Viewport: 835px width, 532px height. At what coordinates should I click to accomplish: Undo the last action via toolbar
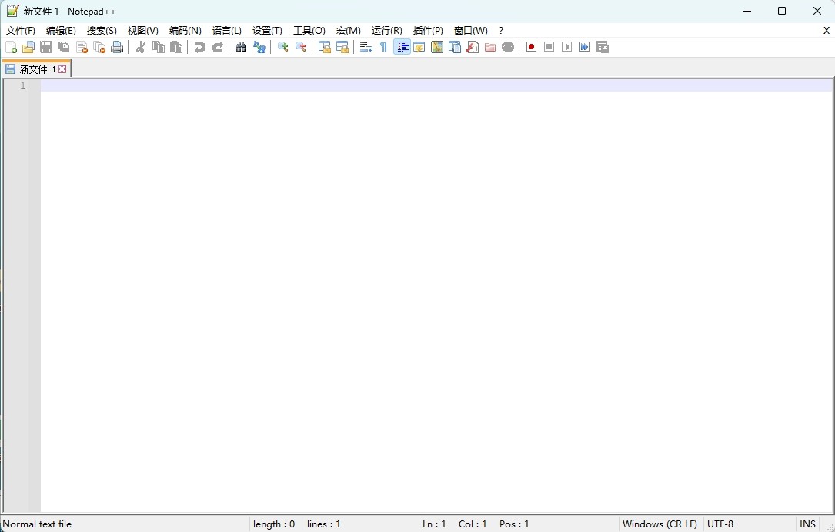pyautogui.click(x=199, y=47)
